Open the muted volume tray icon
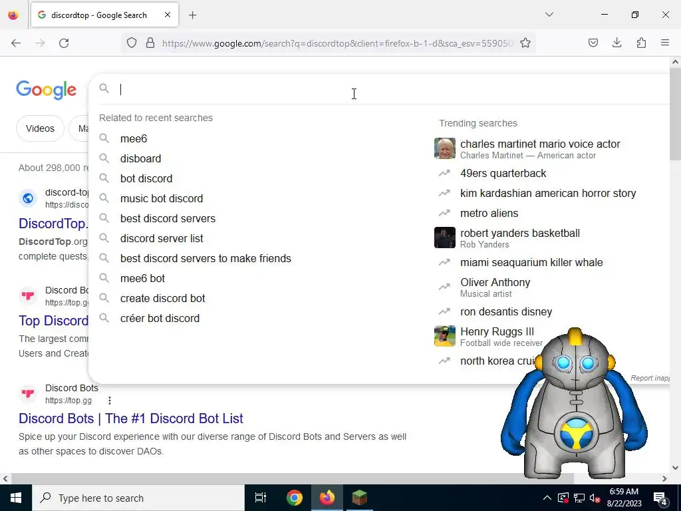The width and height of the screenshot is (681, 511). coord(595,498)
